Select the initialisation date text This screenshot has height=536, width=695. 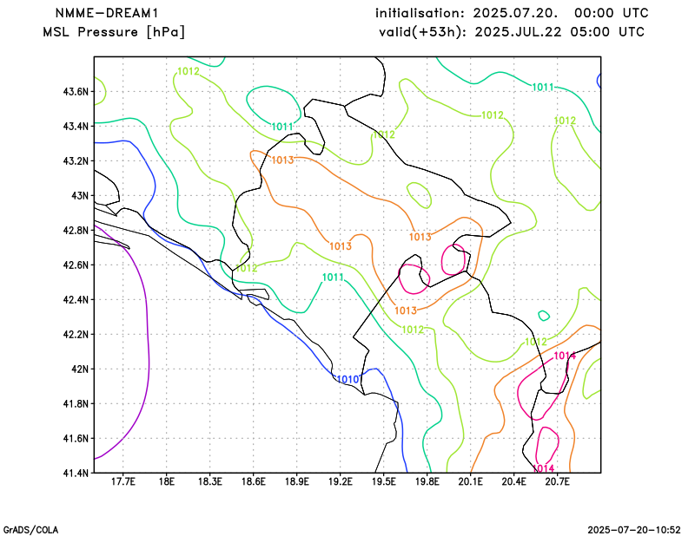[x=512, y=13]
